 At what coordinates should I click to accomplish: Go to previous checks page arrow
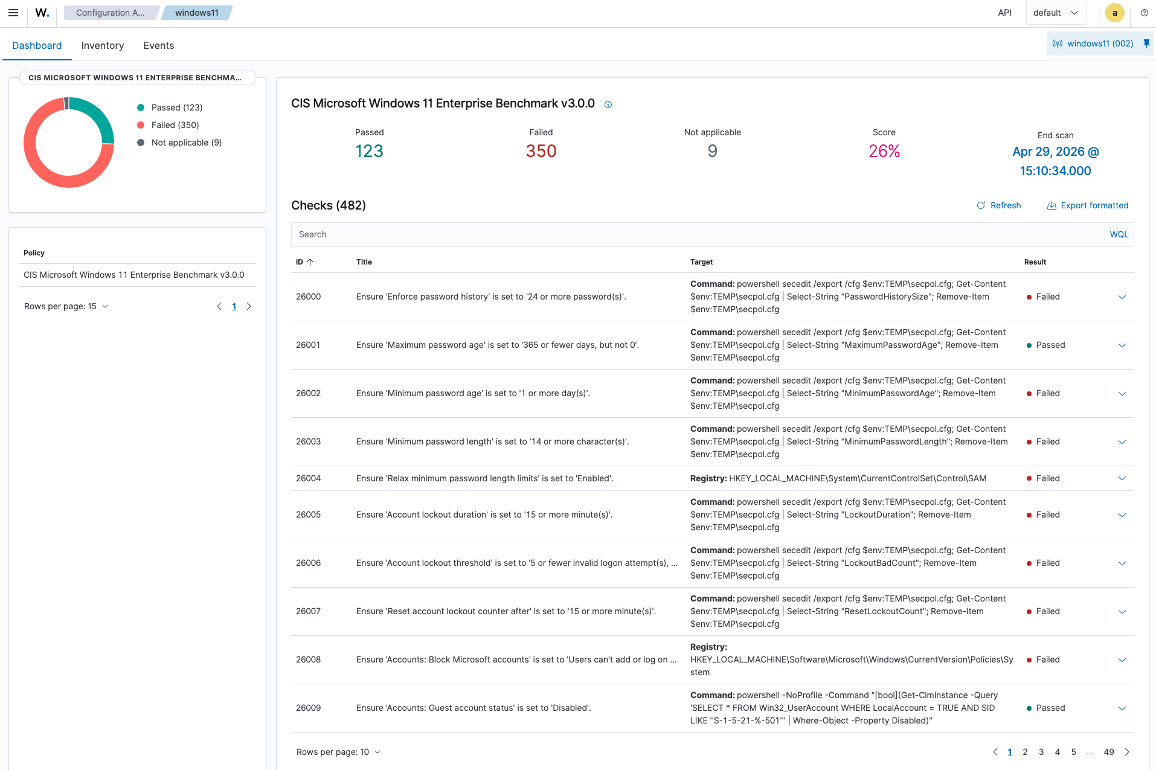click(995, 752)
